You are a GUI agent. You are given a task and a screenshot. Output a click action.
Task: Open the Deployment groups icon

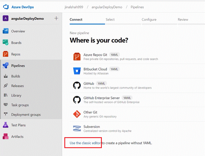coord(6,114)
